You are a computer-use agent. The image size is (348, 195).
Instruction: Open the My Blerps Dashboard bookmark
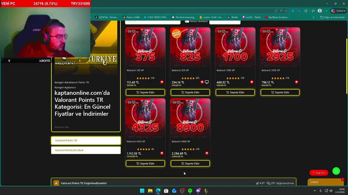(x=277, y=17)
